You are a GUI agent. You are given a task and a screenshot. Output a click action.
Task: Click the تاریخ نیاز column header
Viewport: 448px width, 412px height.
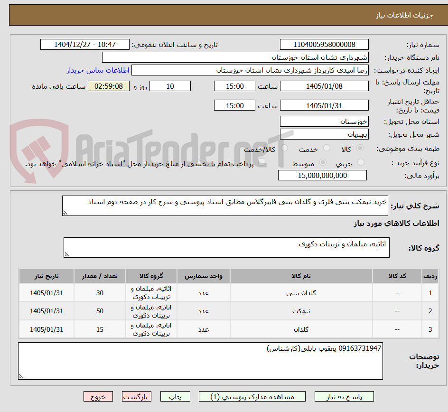(x=47, y=276)
